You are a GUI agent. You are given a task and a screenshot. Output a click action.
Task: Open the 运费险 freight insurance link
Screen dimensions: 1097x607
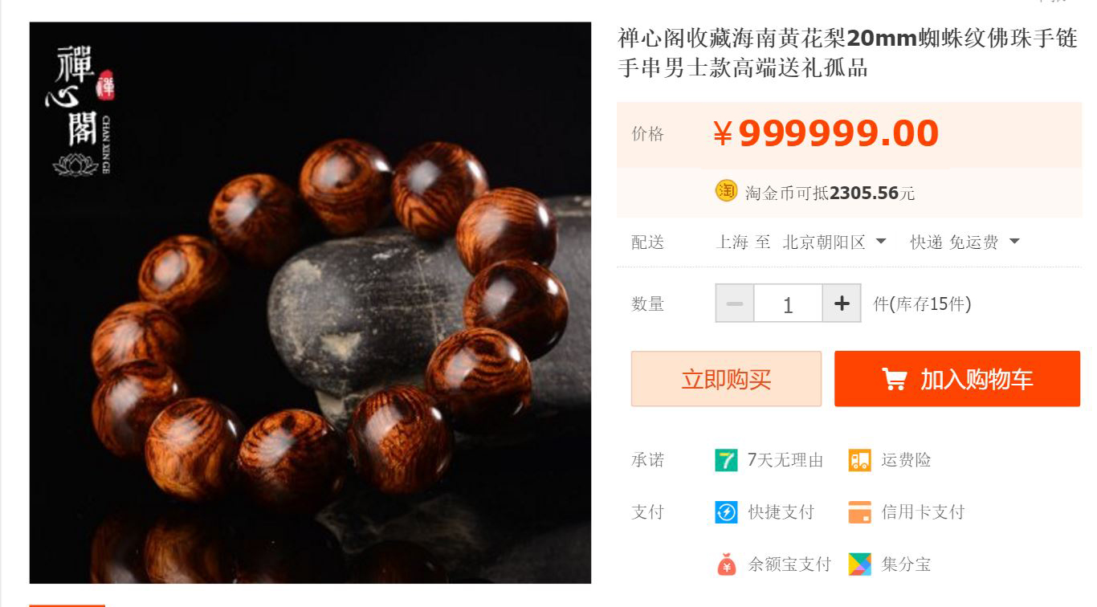click(906, 460)
